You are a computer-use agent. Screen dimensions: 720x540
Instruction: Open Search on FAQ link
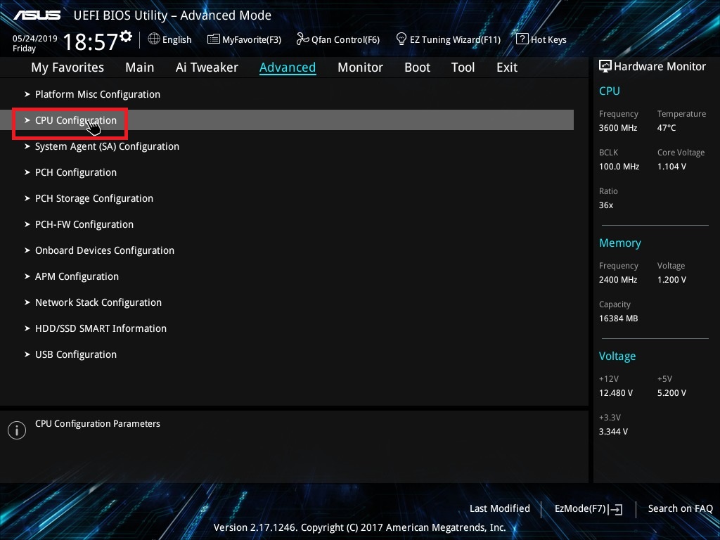click(680, 508)
